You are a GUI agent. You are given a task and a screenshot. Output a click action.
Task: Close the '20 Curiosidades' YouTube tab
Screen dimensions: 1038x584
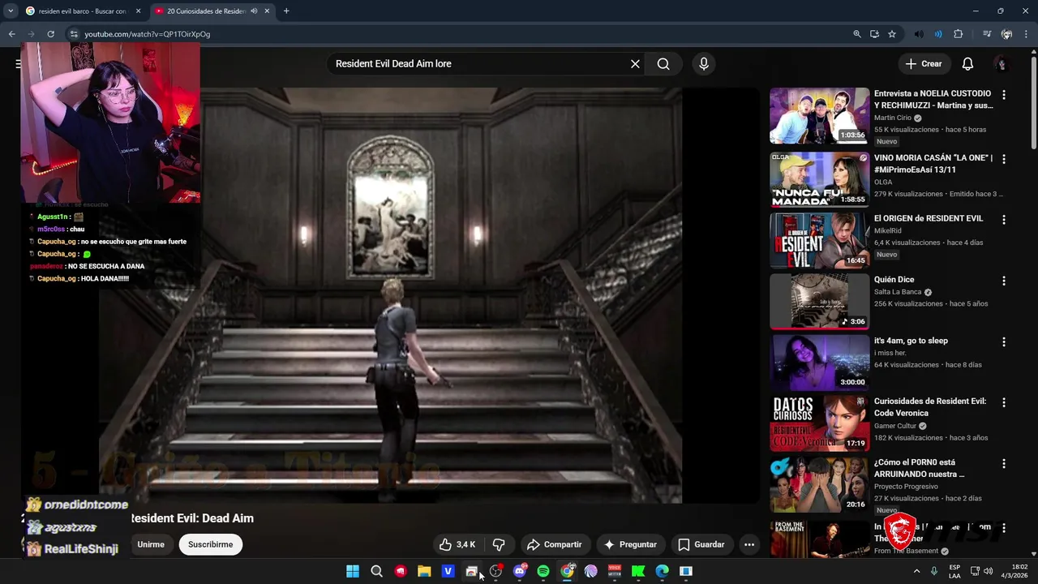pos(267,11)
